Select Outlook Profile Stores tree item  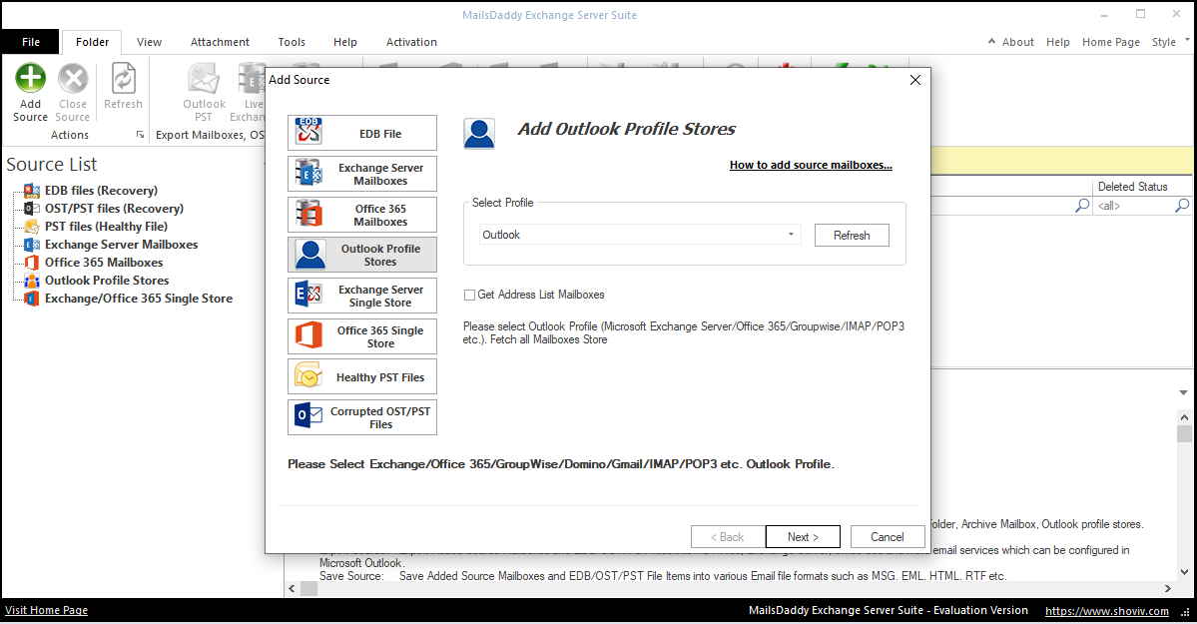coord(106,281)
